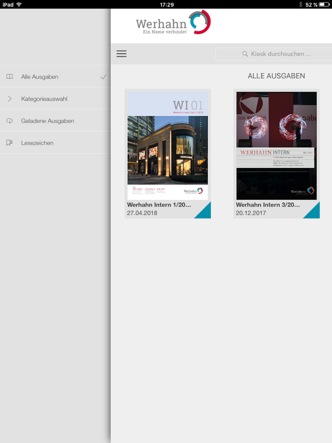The width and height of the screenshot is (332, 443).
Task: Click the 17:29 clock in status bar
Action: (x=167, y=5)
